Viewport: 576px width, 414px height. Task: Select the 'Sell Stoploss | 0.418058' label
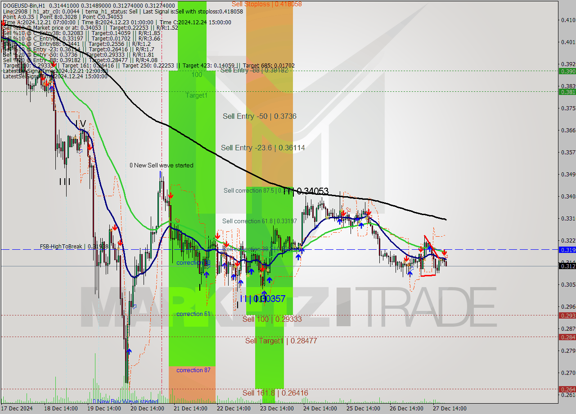[x=267, y=4]
